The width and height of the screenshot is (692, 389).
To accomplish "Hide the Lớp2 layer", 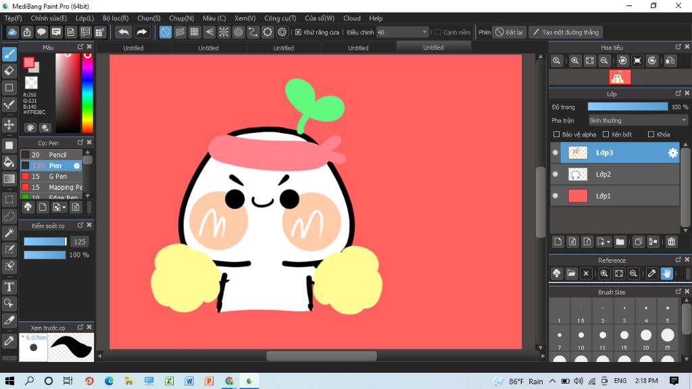I will 555,174.
